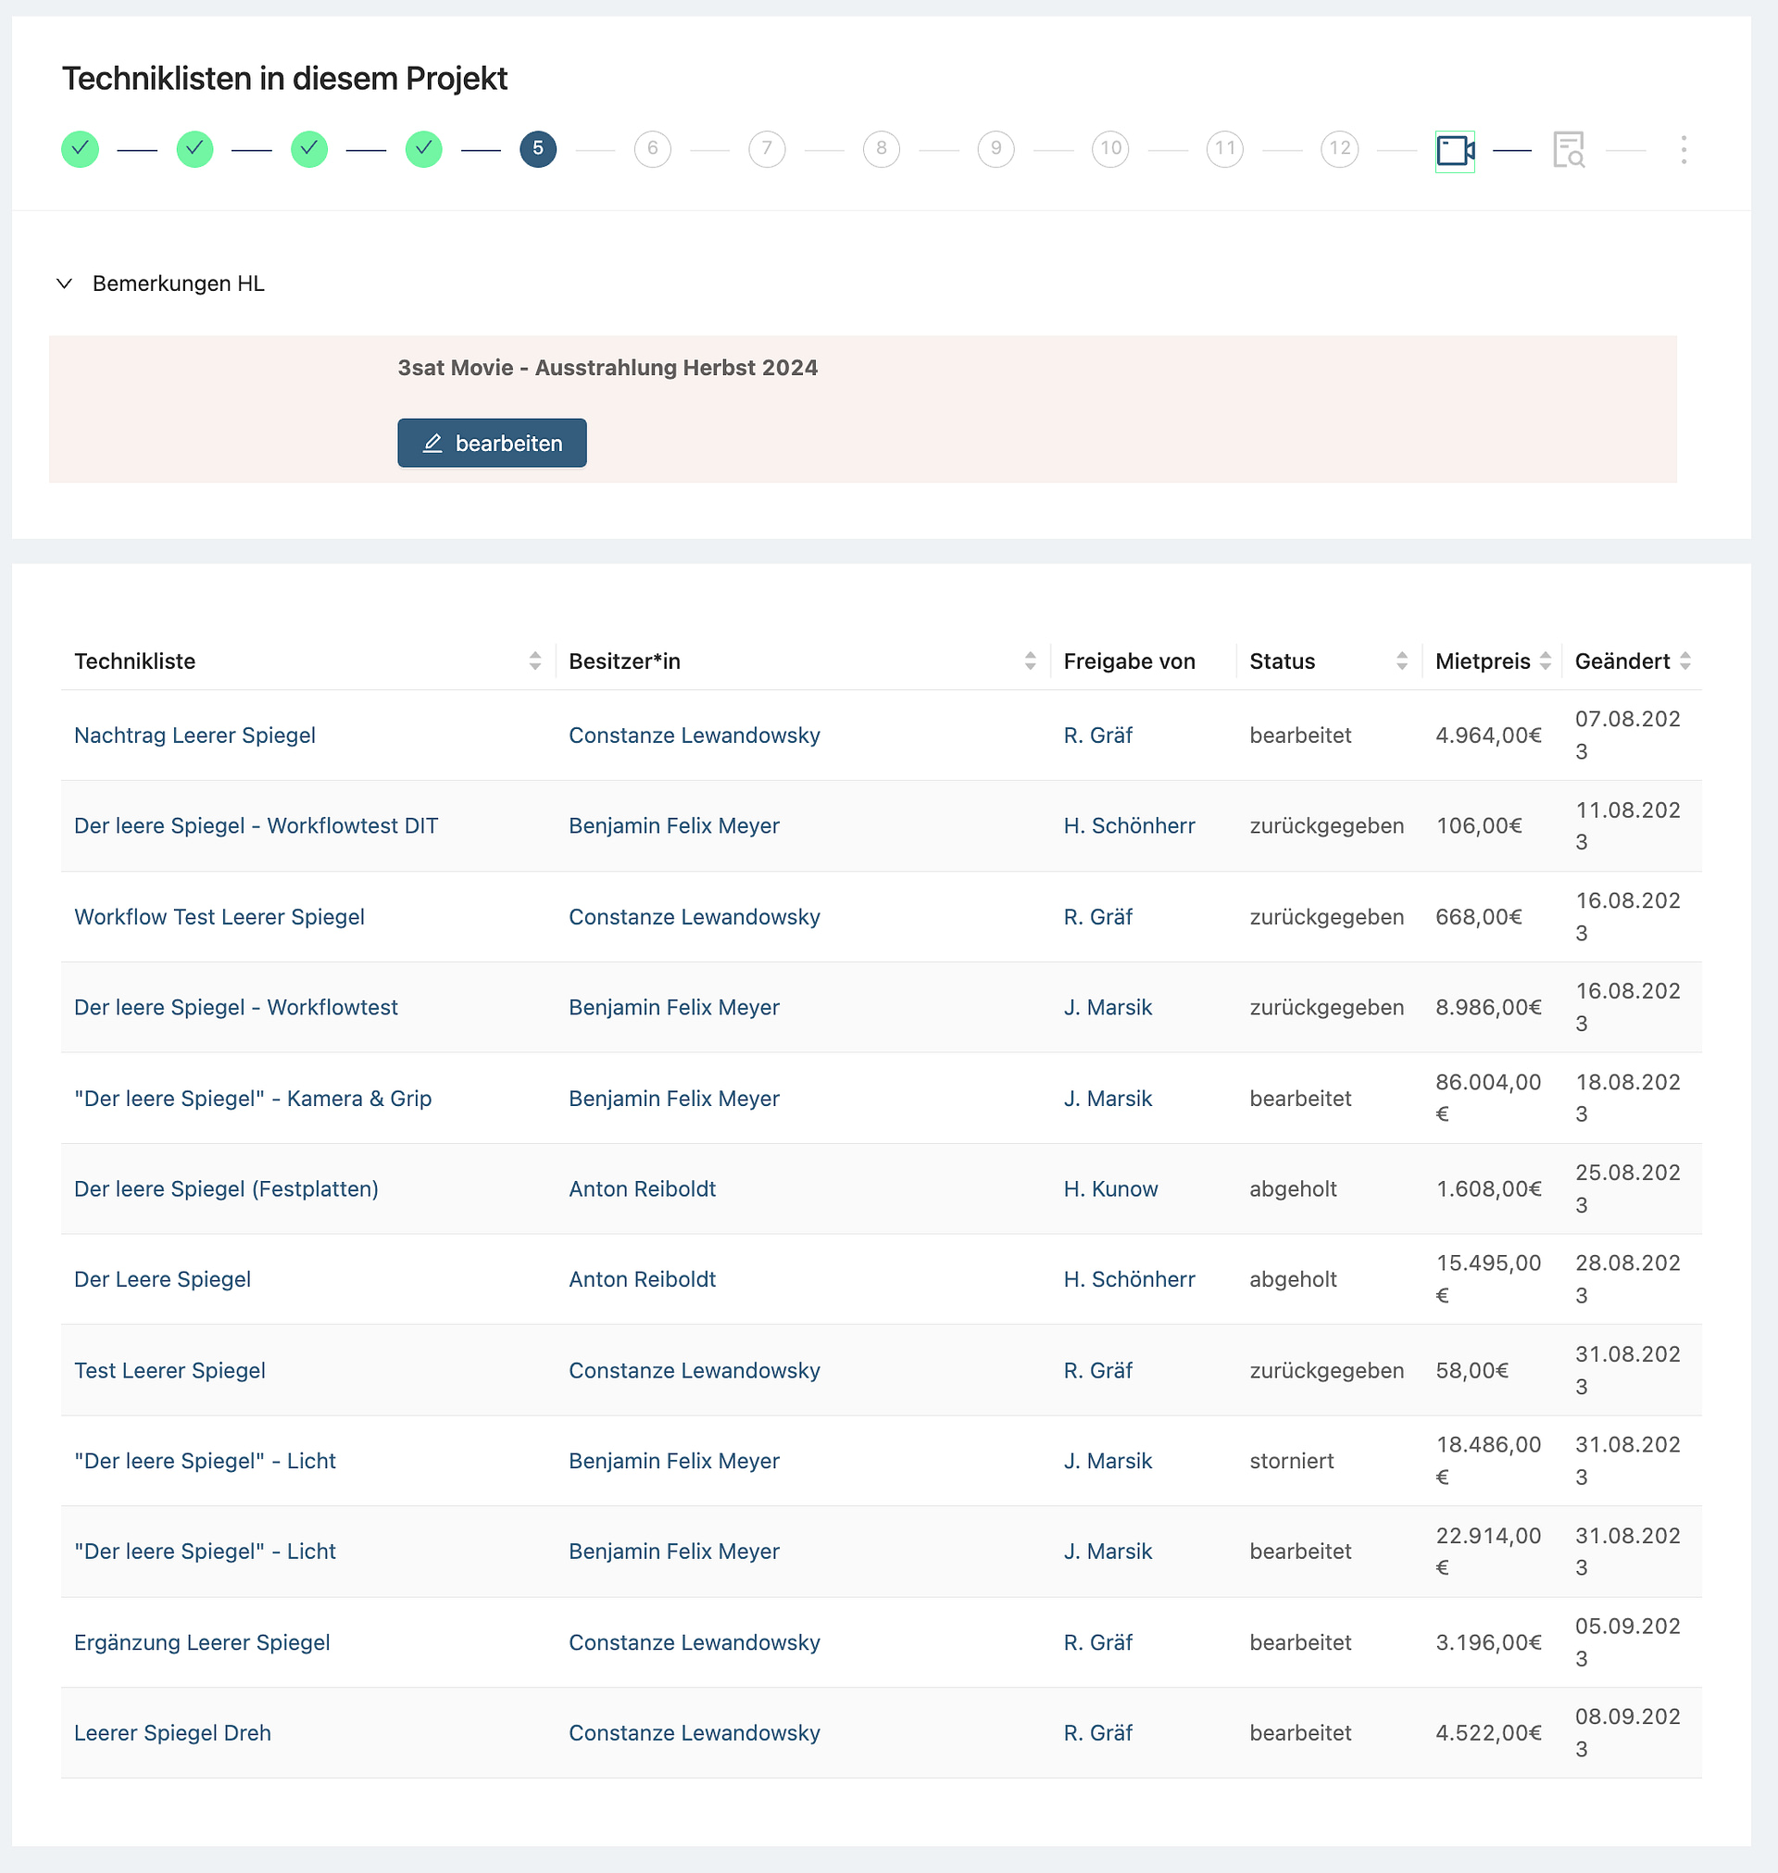Open owner Anton Reiboldt in Festplatten row
Screen dimensions: 1778x1873
(x=642, y=1188)
